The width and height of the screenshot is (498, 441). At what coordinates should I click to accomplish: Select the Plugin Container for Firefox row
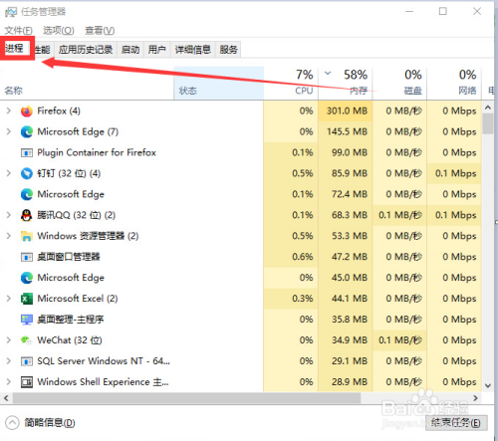pos(241,152)
